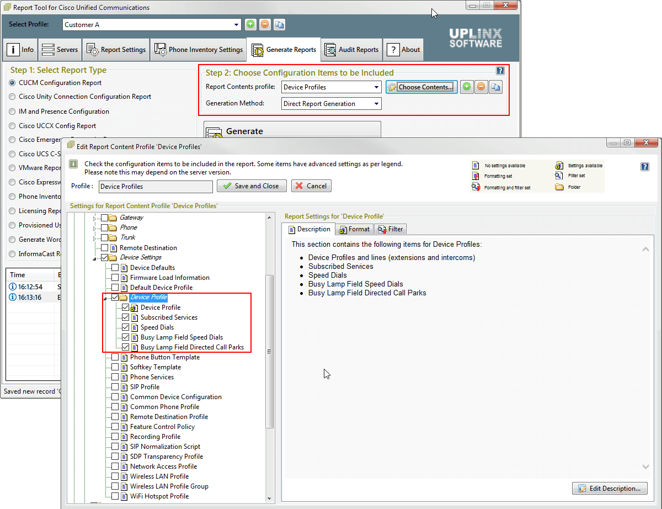
Task: Delete selected customer profile (orange minus)
Action: [x=265, y=24]
